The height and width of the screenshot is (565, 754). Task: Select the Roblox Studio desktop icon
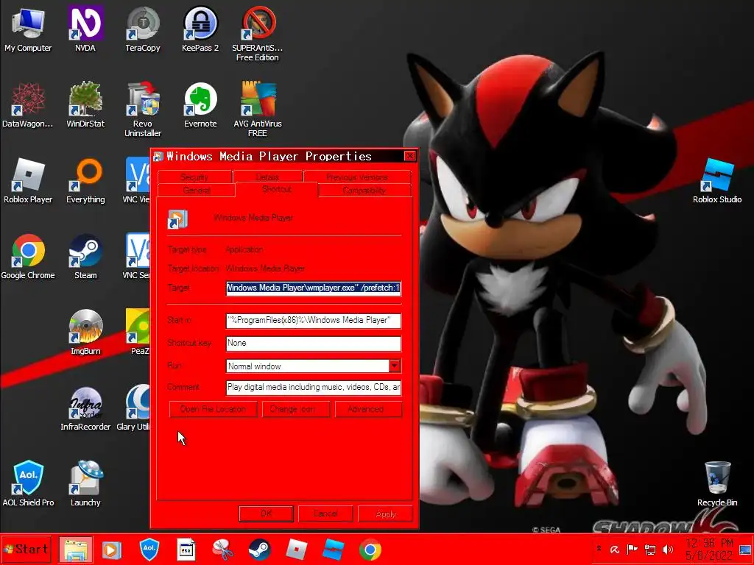pyautogui.click(x=717, y=181)
